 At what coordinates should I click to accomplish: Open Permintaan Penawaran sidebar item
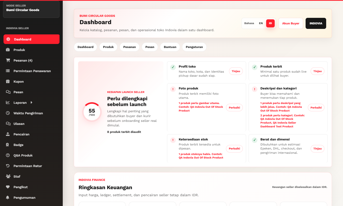31,71
